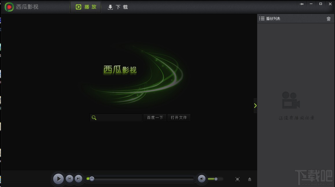Mute audio via the speaker icon
The image size is (335, 187).
pos(202,179)
